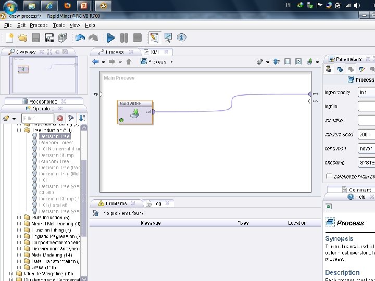
Task: Open the Operators view options dropdown arrow
Action: pos(14,119)
